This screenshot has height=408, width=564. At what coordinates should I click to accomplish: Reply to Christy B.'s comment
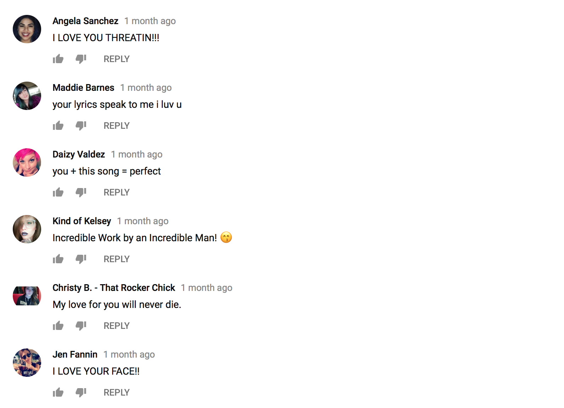116,326
